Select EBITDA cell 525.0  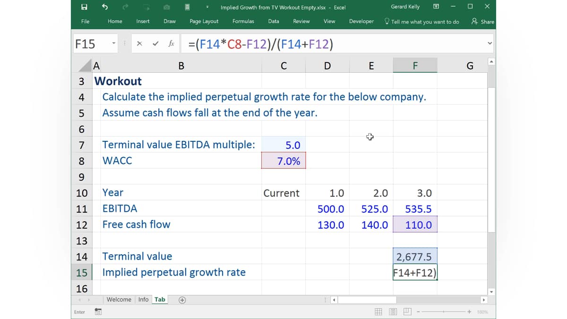click(371, 209)
